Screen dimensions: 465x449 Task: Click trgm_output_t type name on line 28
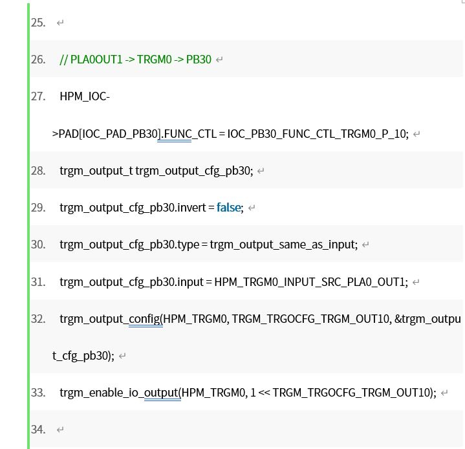tap(96, 171)
